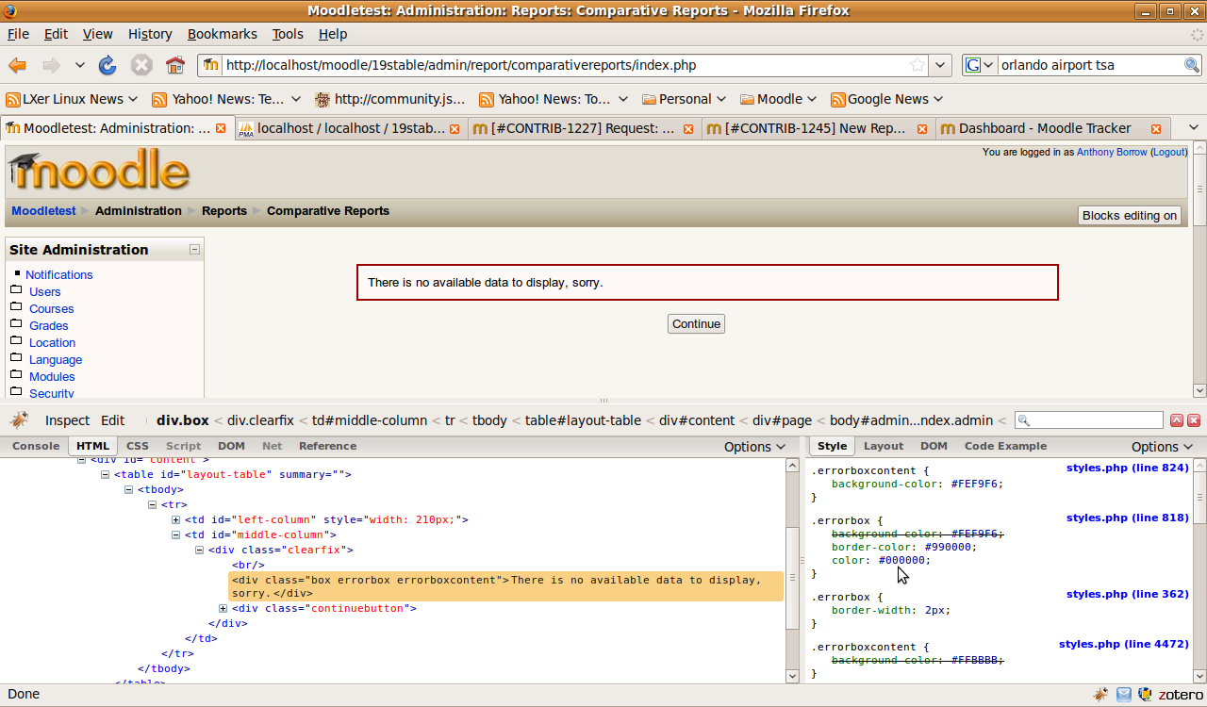The height and width of the screenshot is (707, 1207).
Task: Open the search engine chooser dropdown
Action: tap(979, 65)
